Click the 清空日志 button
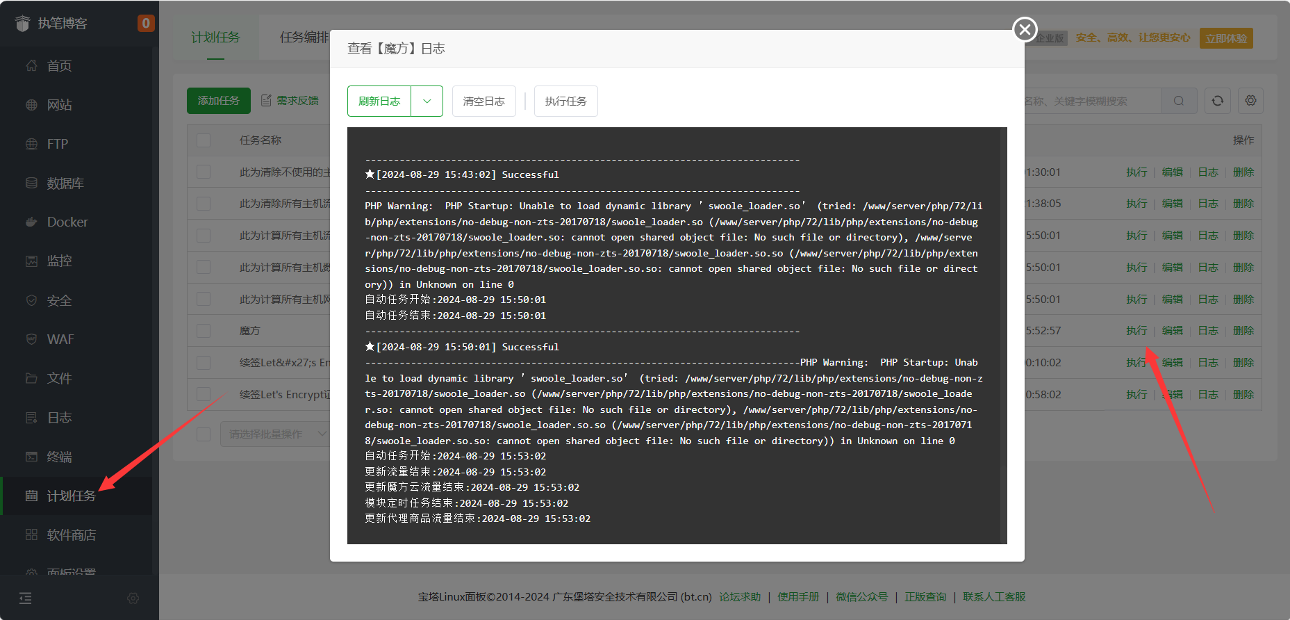1290x620 pixels. coord(484,101)
